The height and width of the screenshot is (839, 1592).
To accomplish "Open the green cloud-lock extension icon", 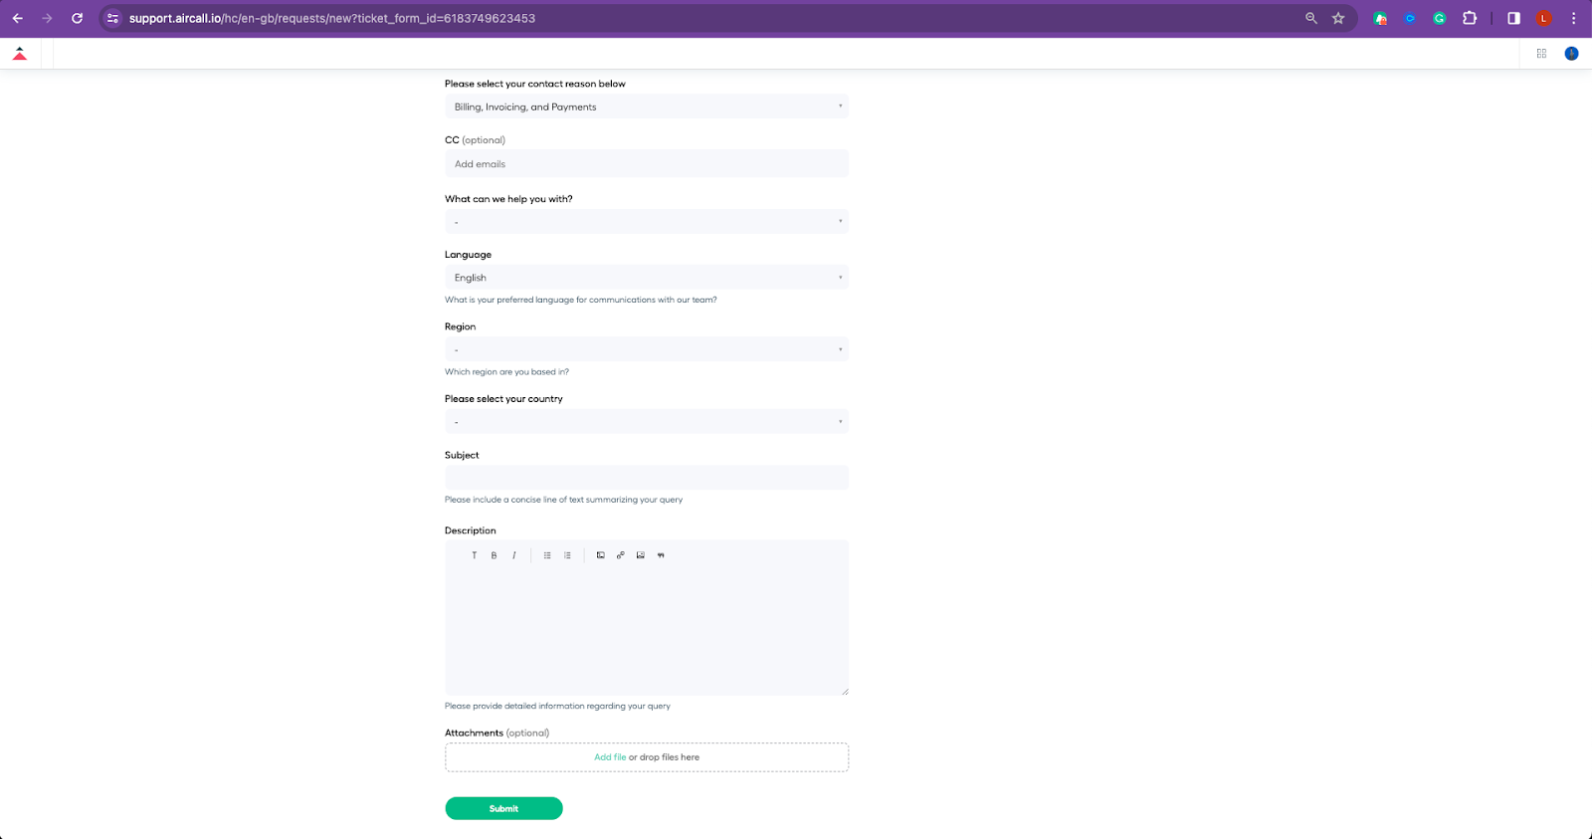I will [x=1380, y=18].
